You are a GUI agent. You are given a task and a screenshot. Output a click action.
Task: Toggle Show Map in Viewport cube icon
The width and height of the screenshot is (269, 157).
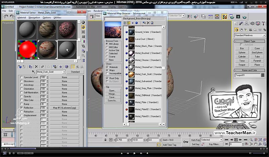[x=67, y=67]
